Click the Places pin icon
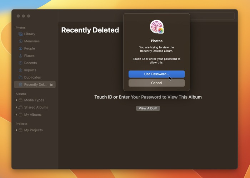This screenshot has width=250, height=178. pos(21,56)
